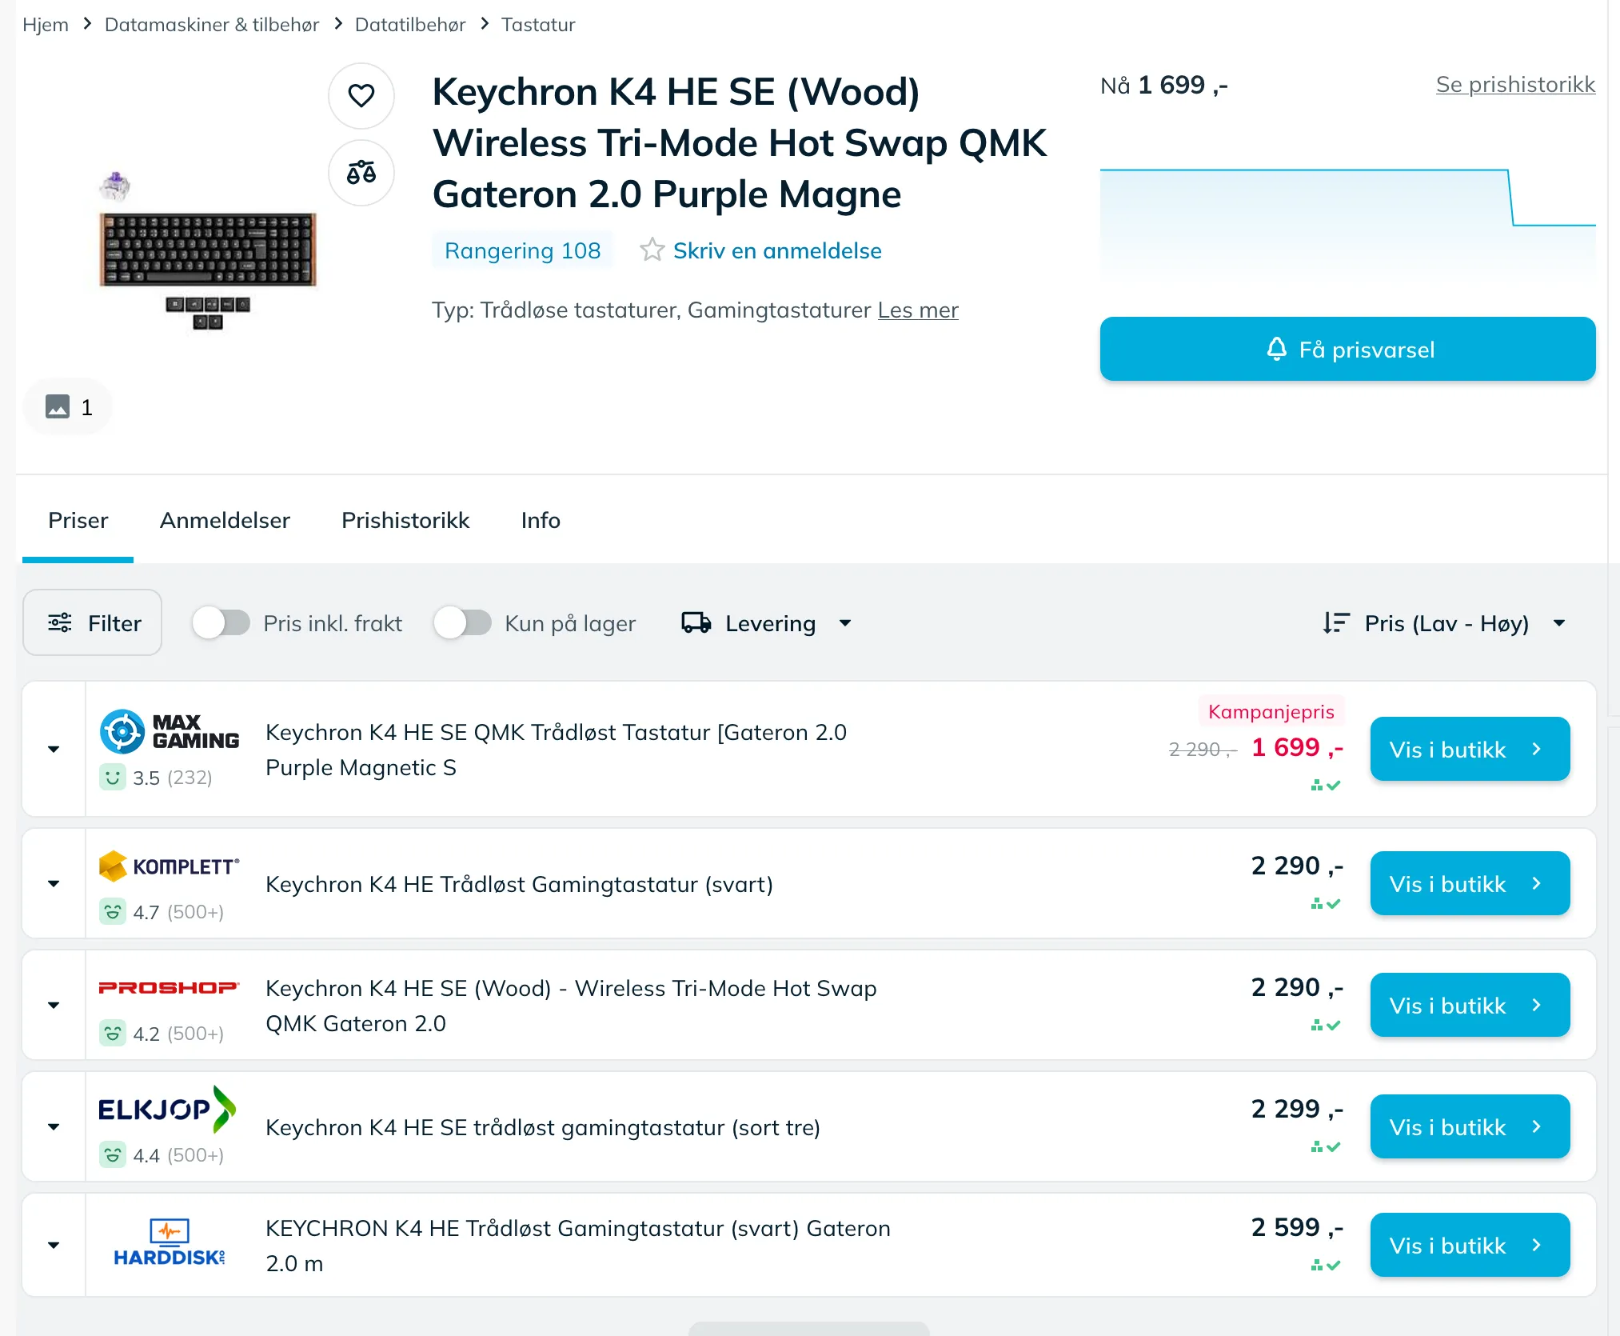Image resolution: width=1620 pixels, height=1336 pixels.
Task: Click stock status icon under Komplett price
Action: 1326,904
